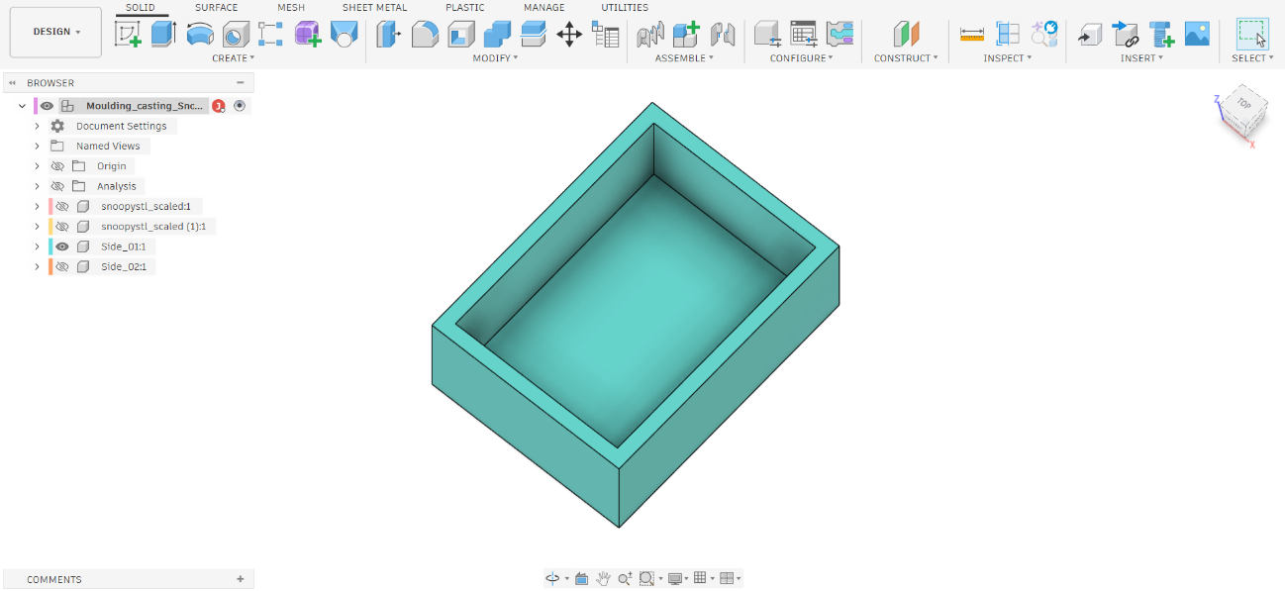
Task: Expand the Side_01:1 component node
Action: pyautogui.click(x=38, y=246)
